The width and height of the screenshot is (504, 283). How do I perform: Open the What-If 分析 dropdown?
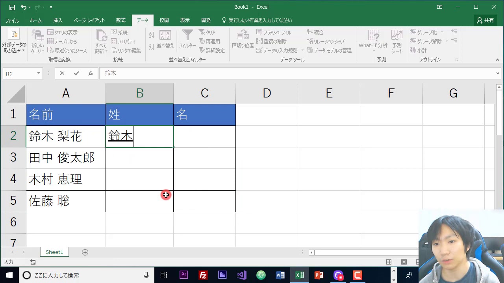click(373, 46)
